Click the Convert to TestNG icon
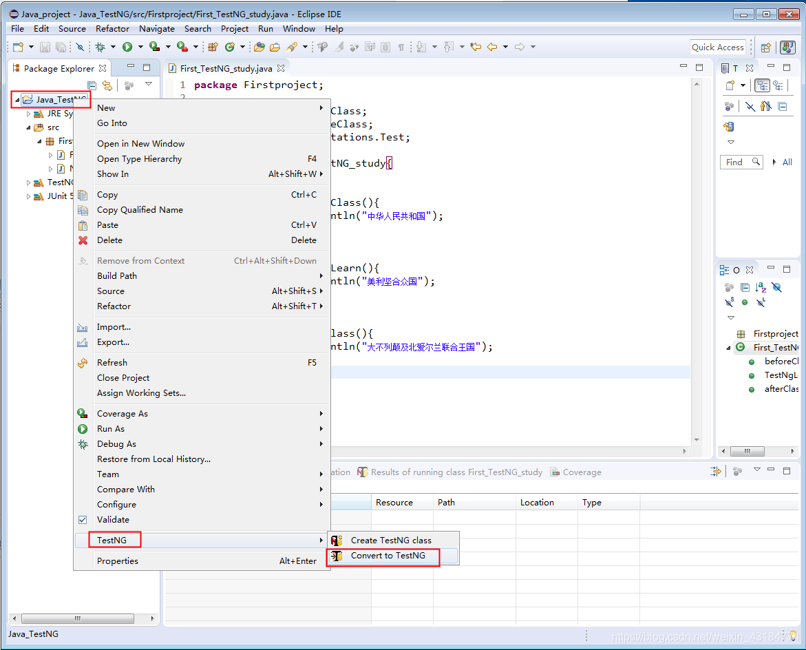Image resolution: width=806 pixels, height=650 pixels. (337, 556)
